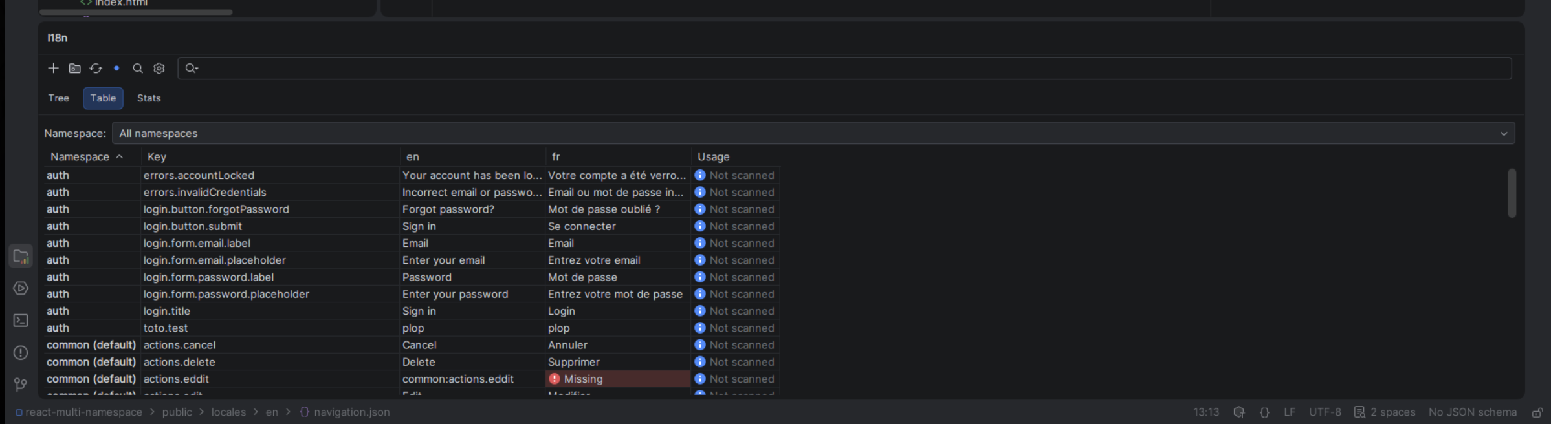The image size is (1551, 424).
Task: Select the Missing fr cell for actions.eddit
Action: point(618,379)
